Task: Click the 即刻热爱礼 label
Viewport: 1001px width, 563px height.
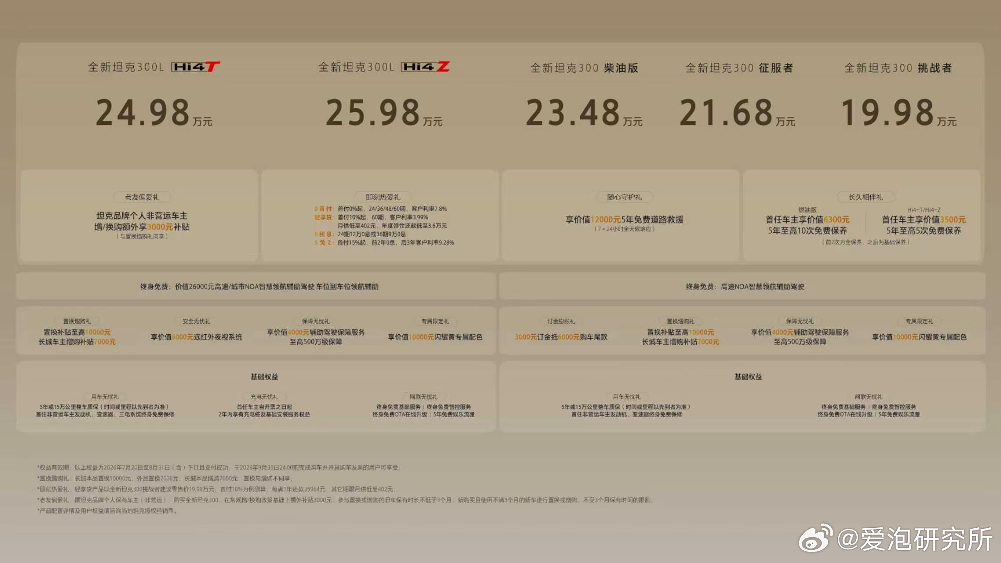Action: (383, 197)
